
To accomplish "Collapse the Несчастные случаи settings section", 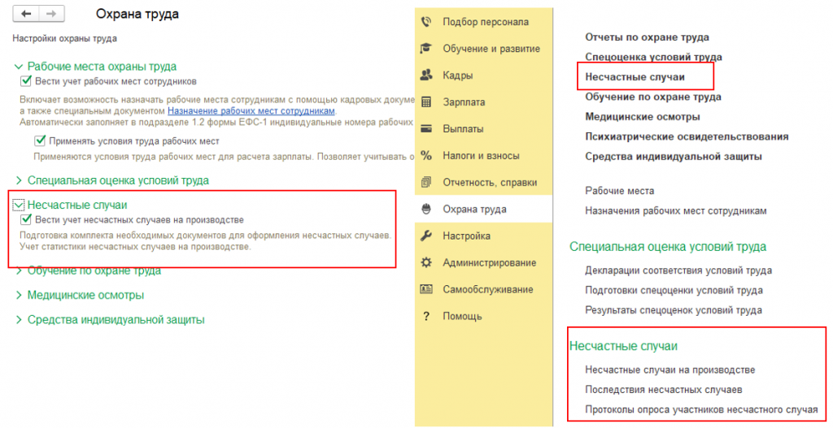I will tap(19, 205).
